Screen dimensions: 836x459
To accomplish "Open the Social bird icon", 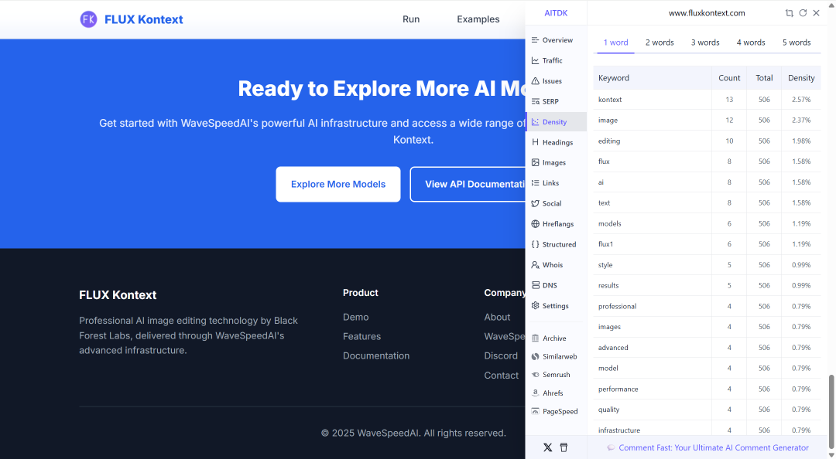I will pos(536,203).
